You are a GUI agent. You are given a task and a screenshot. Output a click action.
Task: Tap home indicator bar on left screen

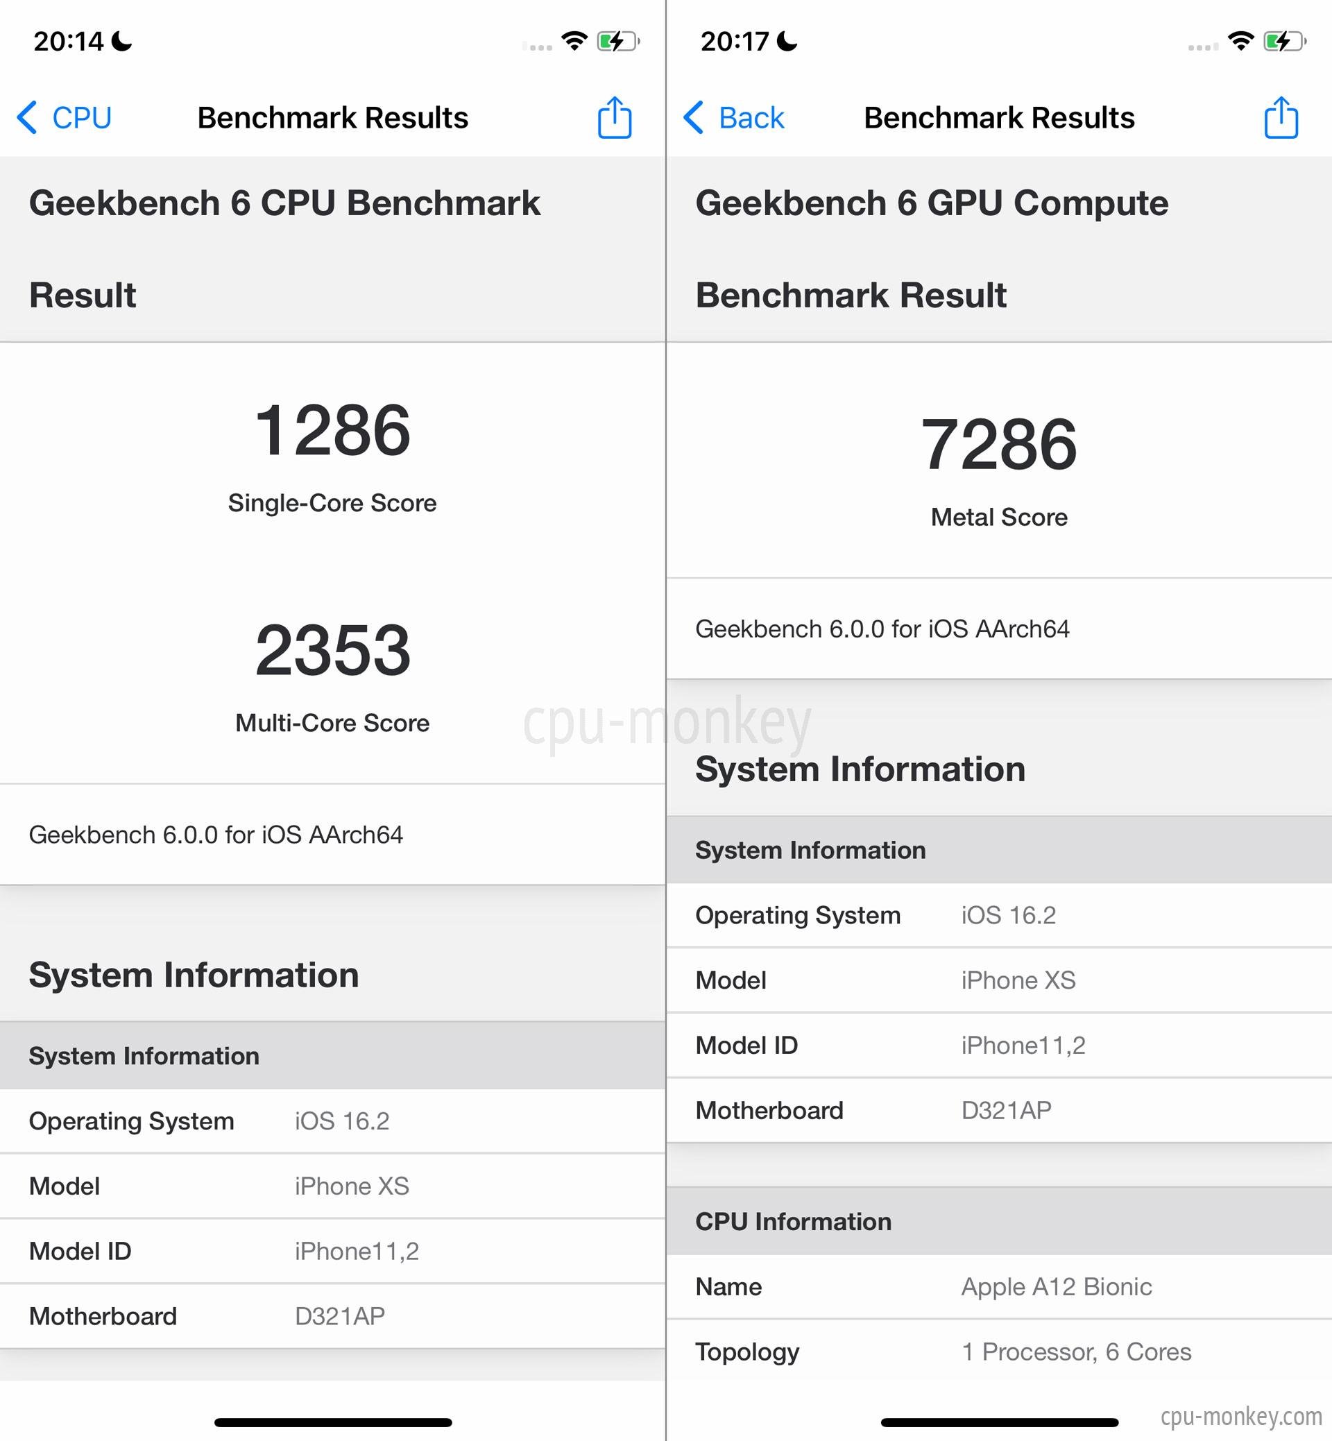(x=332, y=1422)
